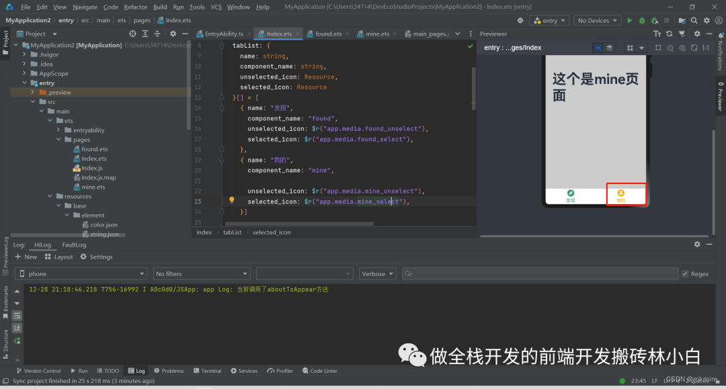Open the No Devices dropdown
This screenshot has height=389, width=726.
pos(598,20)
